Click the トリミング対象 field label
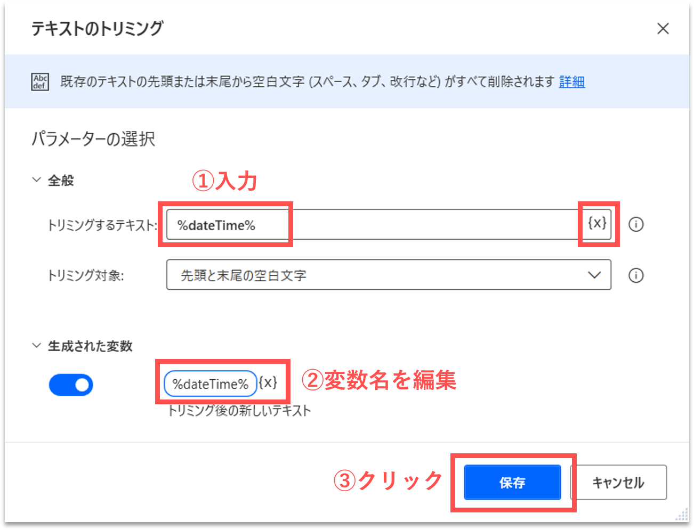The image size is (694, 530). [x=86, y=275]
